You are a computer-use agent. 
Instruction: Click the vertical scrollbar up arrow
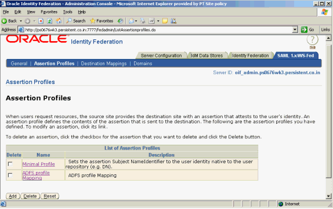(328, 38)
